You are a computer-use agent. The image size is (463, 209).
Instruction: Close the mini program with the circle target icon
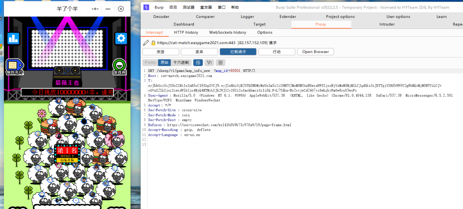click(121, 9)
